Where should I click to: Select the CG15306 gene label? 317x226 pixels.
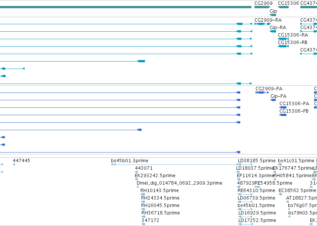coord(288,3)
